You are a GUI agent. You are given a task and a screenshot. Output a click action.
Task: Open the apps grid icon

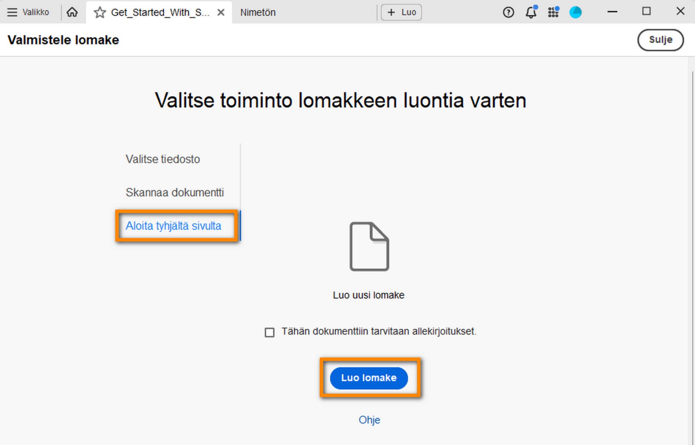[x=553, y=12]
